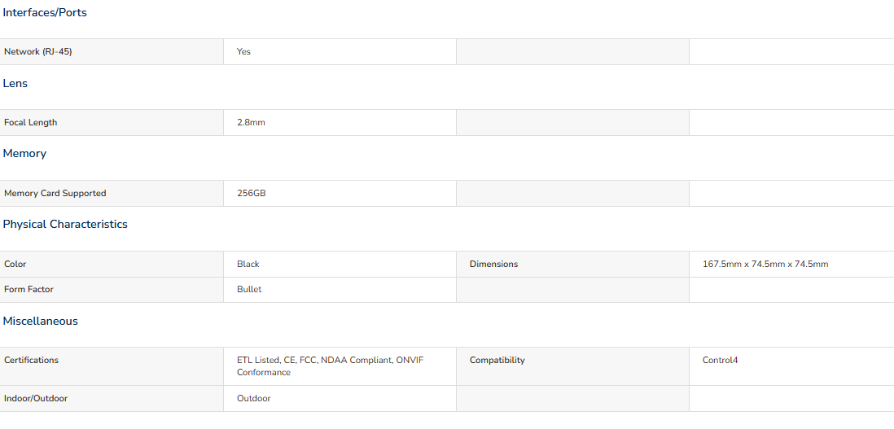The height and width of the screenshot is (429, 894).
Task: Click the 2.8mm focal length value
Action: click(x=251, y=122)
